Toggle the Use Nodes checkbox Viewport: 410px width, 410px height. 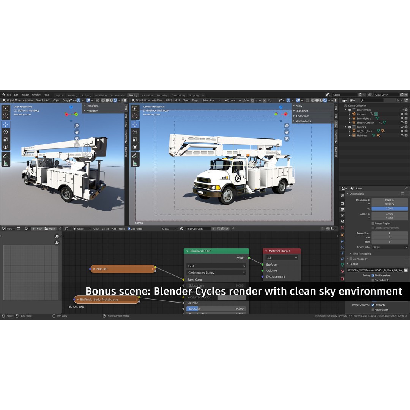129,229
